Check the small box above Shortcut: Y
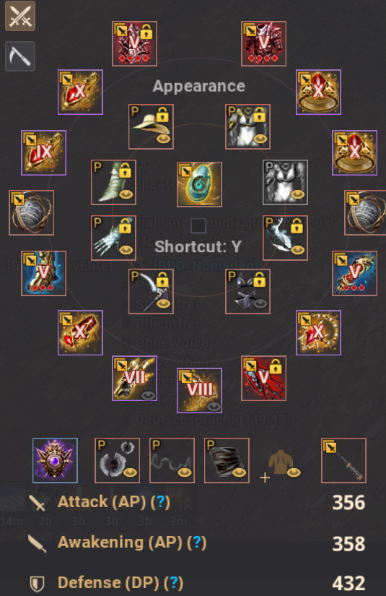 (198, 225)
